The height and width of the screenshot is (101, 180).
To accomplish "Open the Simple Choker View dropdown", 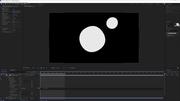I will point(17,15).
